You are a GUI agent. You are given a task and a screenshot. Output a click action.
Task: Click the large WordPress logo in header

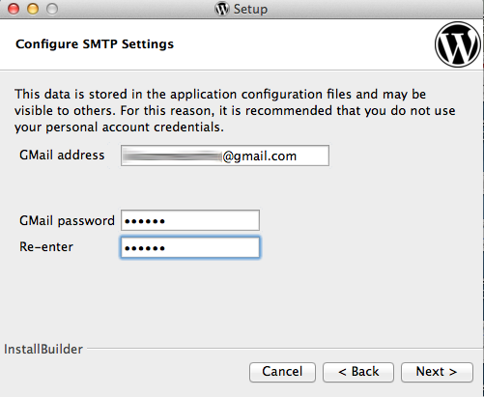[458, 44]
